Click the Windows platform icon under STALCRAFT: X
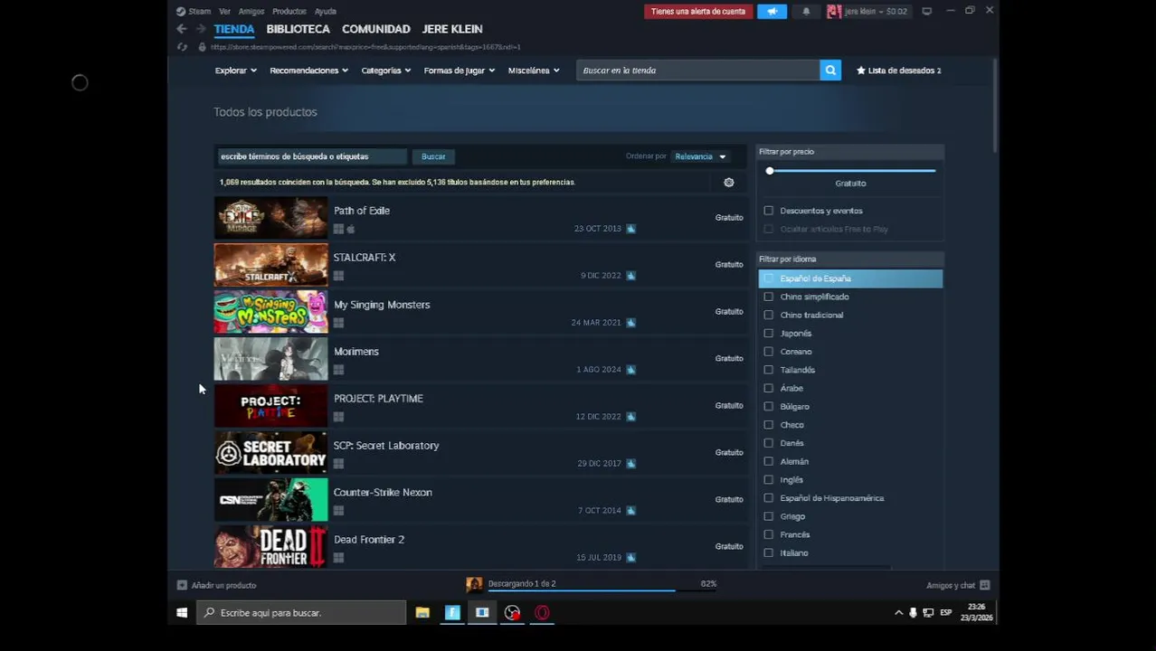Screen dimensions: 1156x651 pyautogui.click(x=338, y=276)
